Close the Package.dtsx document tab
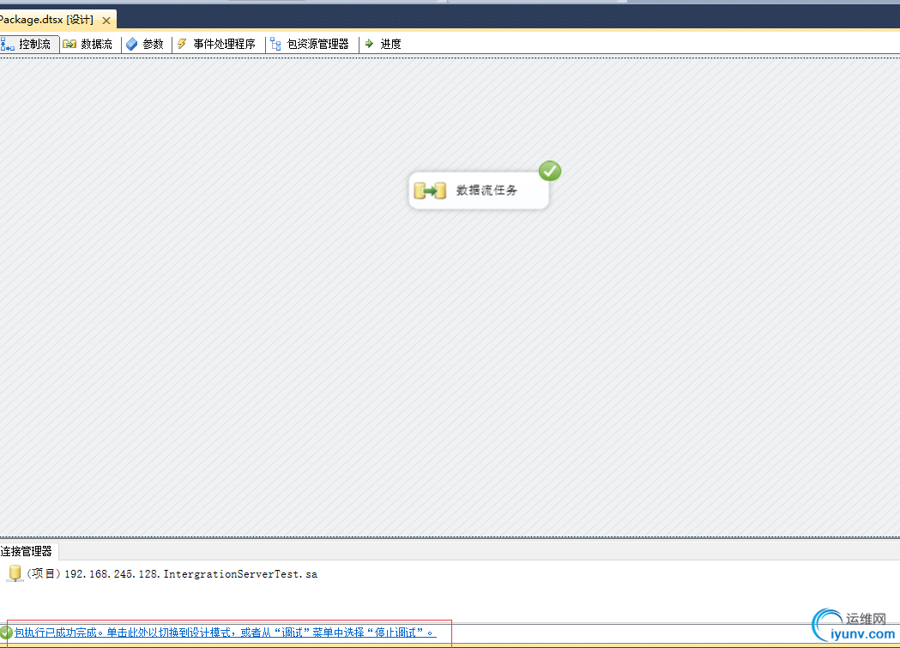 pos(106,21)
